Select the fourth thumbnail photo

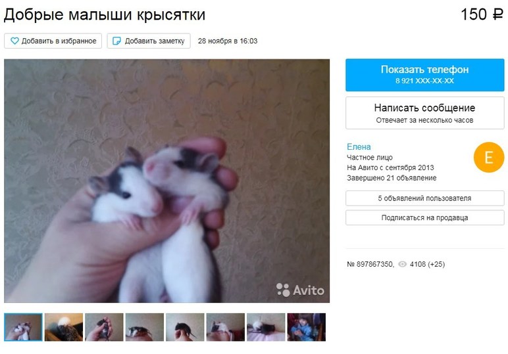[145, 327]
